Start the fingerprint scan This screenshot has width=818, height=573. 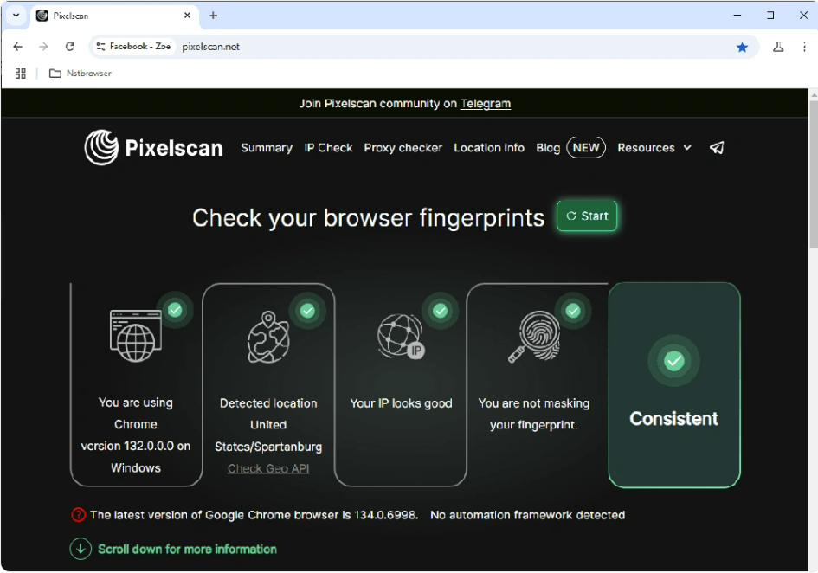[587, 216]
